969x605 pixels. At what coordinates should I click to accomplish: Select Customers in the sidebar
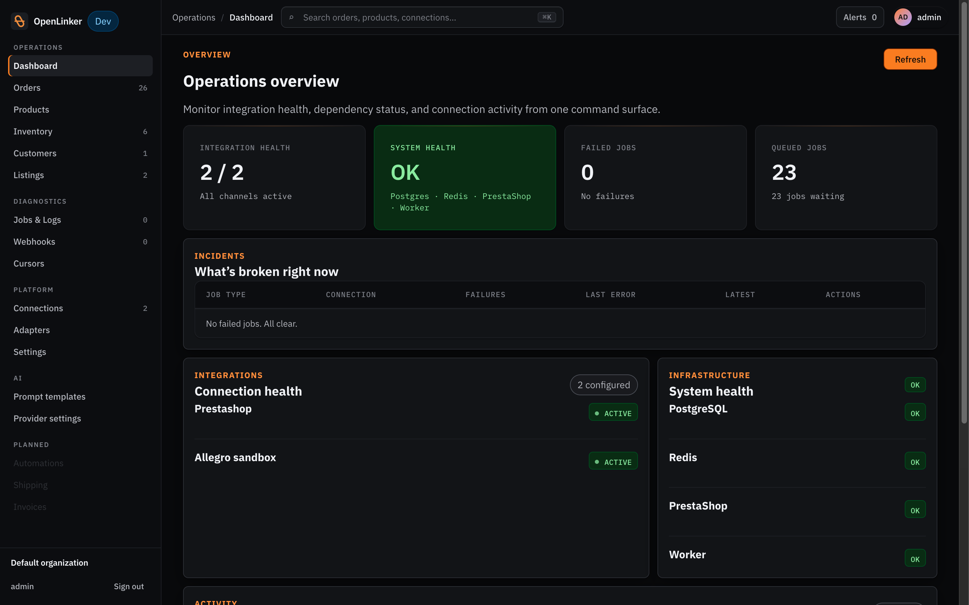[x=80, y=153]
